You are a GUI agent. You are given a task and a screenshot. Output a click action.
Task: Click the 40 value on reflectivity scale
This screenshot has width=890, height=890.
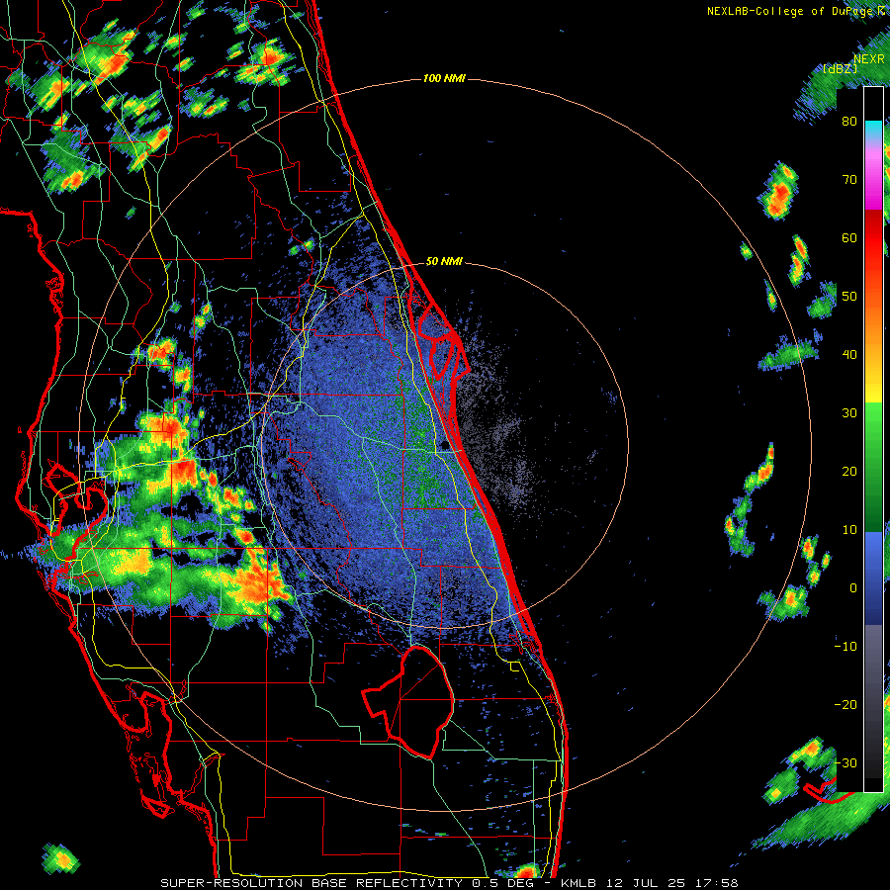849,355
